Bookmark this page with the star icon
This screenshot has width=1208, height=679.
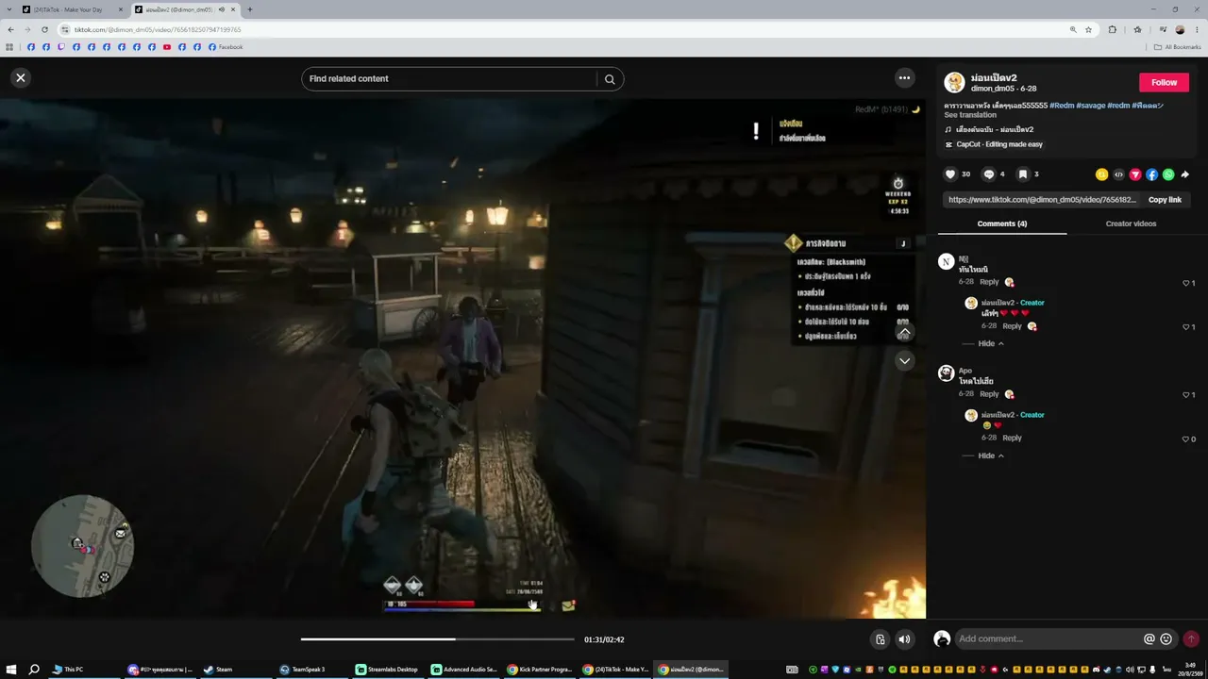1088,29
